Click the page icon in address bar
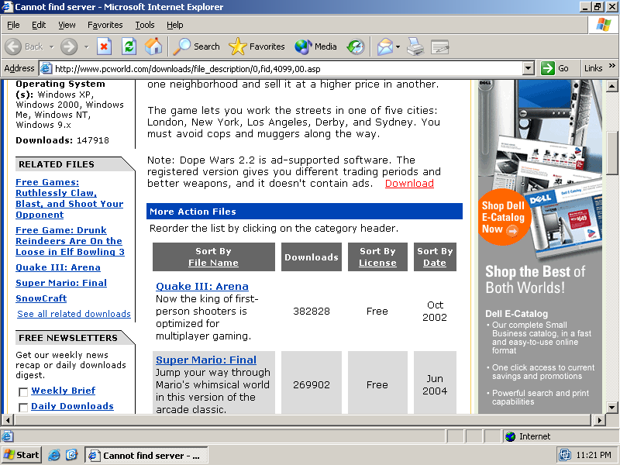Screen dimensions: 620x465 pos(46,68)
